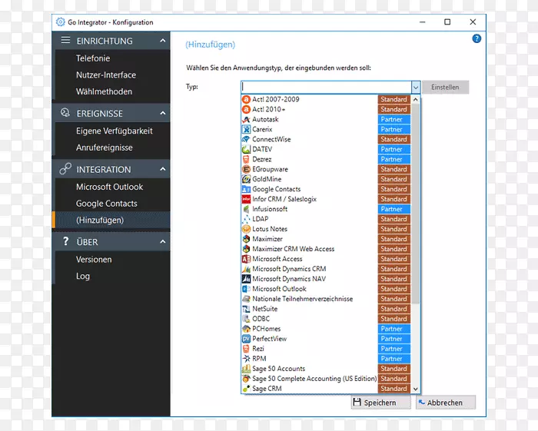Select the Microsoft Outlook icon in dropdown list
Screen dimensions: 538x431
(x=246, y=289)
